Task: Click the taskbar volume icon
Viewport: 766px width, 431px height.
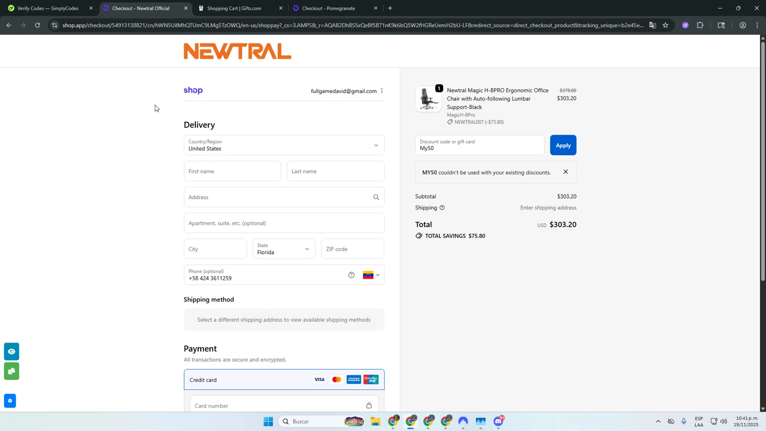Action: 724,421
